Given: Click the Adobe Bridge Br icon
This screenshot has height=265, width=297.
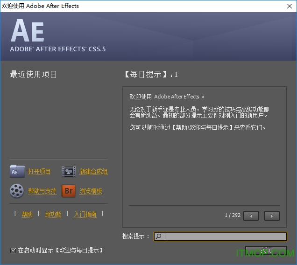Looking at the screenshot, I should (x=69, y=191).
